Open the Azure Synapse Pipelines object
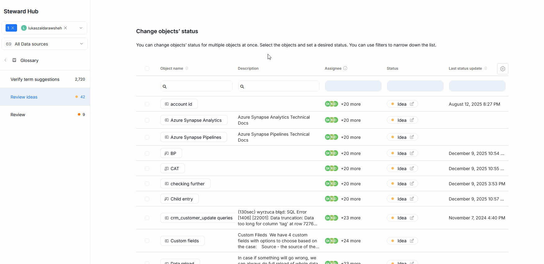 coord(194,137)
